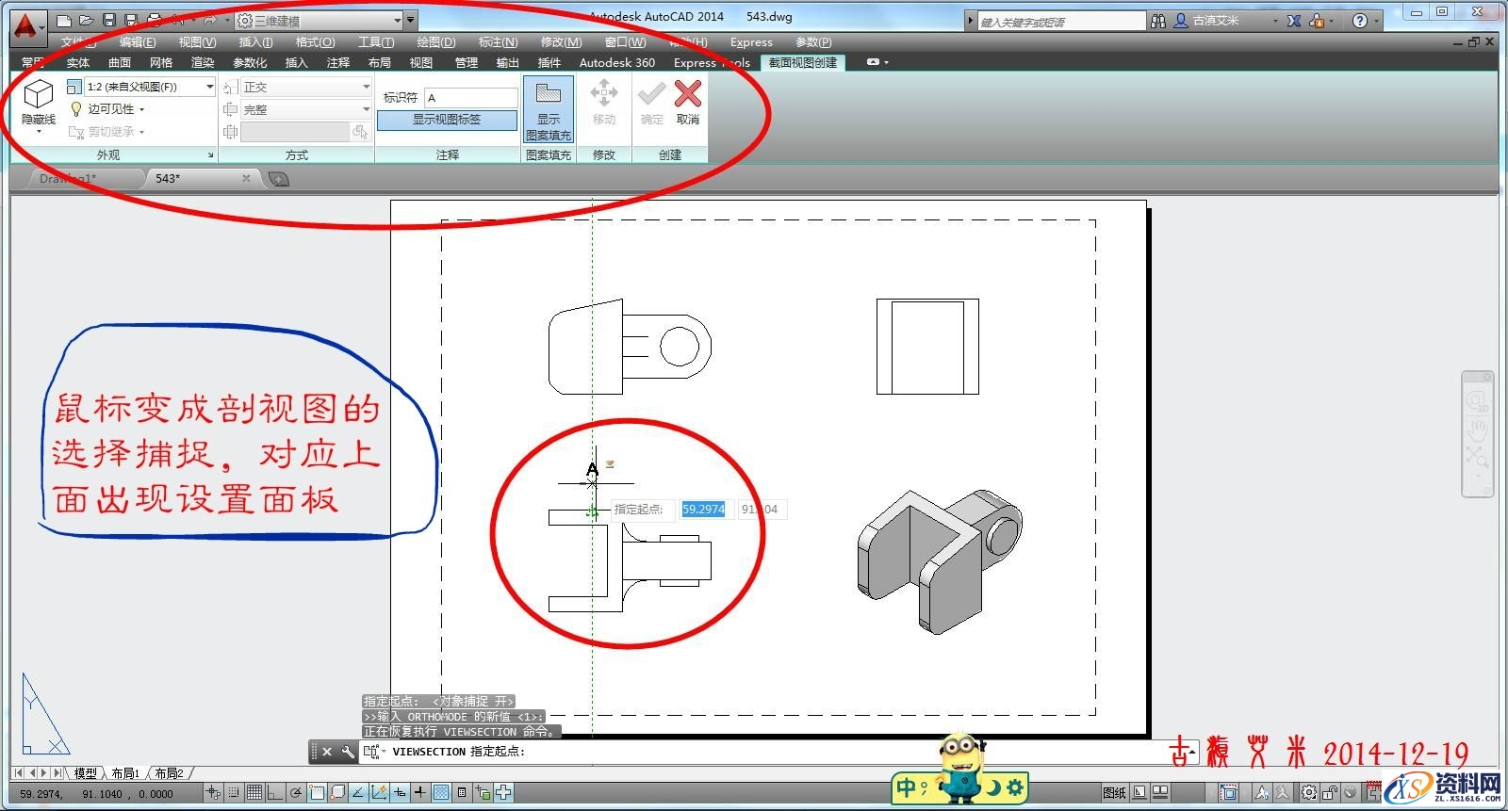The image size is (1508, 811).
Task: Toggle grid display in status bar
Action: point(254,793)
